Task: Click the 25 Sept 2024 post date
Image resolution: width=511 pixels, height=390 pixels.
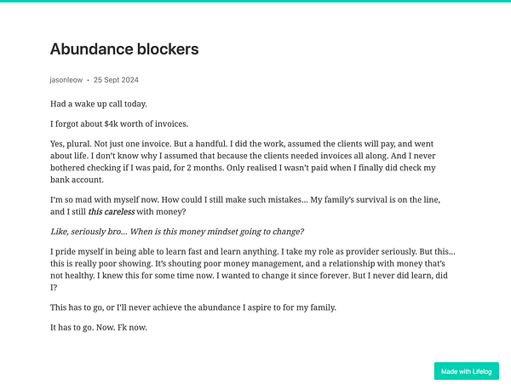Action: [116, 80]
